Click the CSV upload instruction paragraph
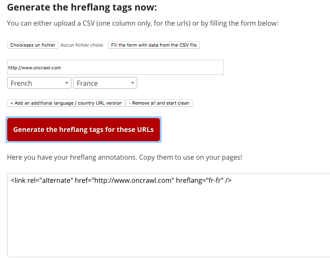The image size is (330, 258). tap(142, 23)
